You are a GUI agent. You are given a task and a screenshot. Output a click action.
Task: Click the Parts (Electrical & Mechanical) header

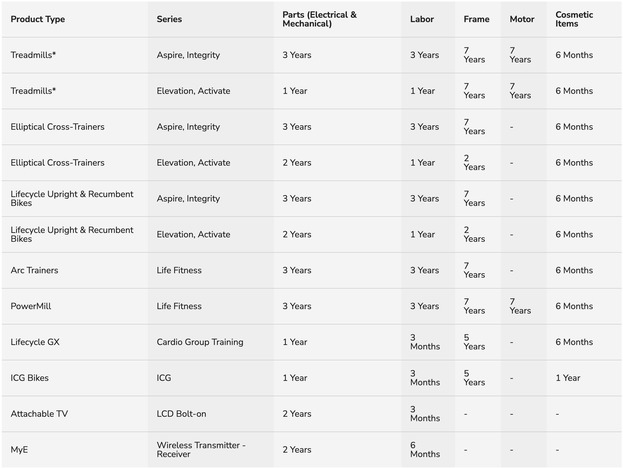(x=320, y=19)
